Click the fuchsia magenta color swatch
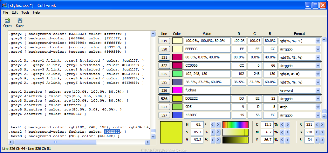Image resolution: width=328 pixels, height=153 pixels. 177,90
